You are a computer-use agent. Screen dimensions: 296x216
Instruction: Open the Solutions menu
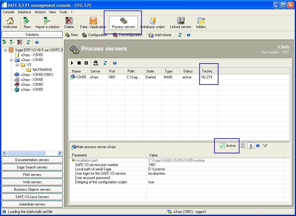[x=24, y=12]
